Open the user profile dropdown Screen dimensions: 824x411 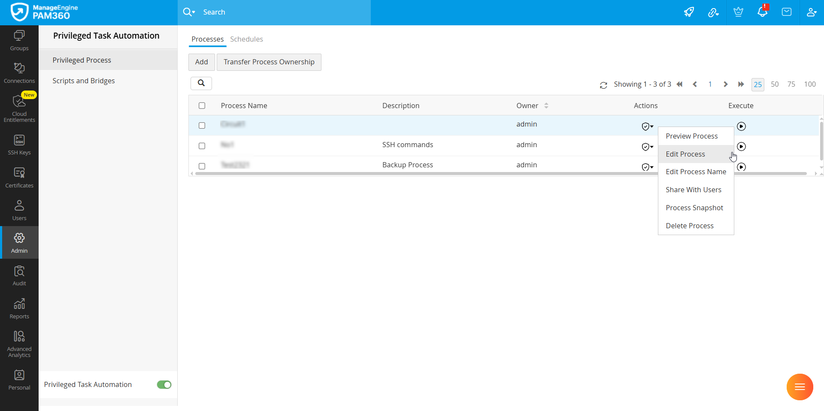[x=812, y=12]
